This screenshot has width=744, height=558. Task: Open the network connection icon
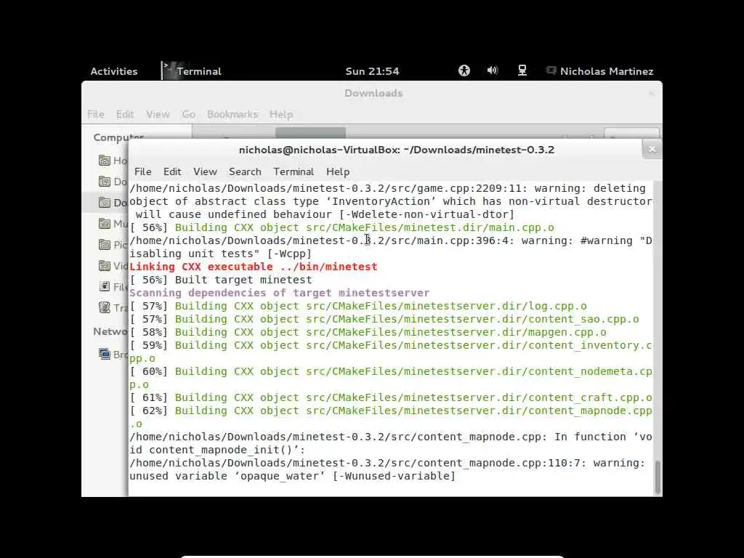coord(522,70)
